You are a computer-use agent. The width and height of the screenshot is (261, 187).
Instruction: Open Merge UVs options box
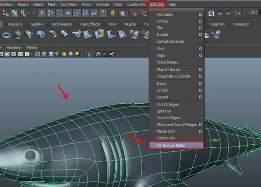(x=201, y=131)
